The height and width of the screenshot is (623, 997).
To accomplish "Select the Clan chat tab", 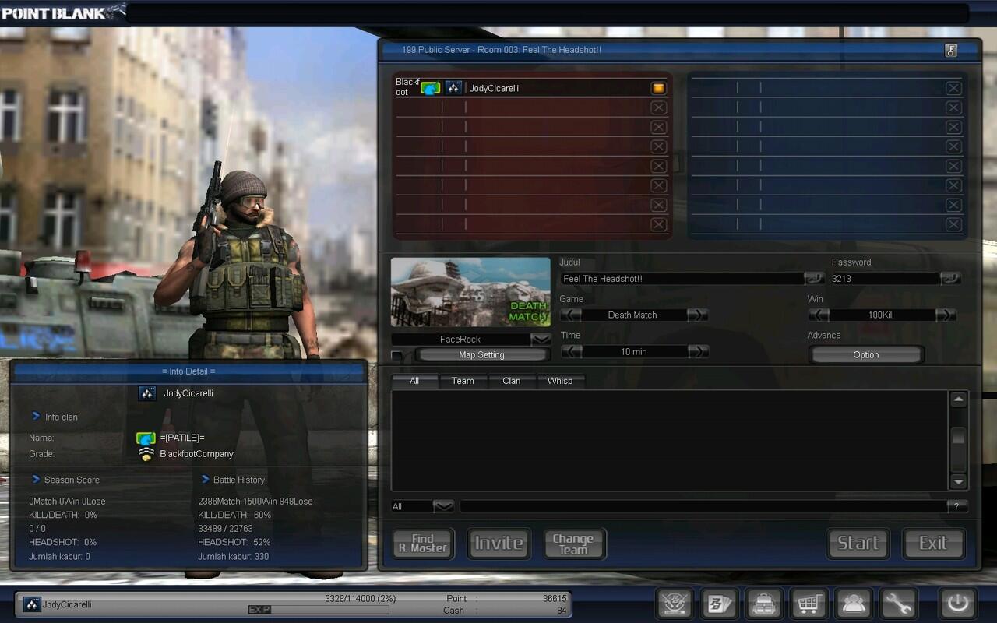I will (512, 381).
